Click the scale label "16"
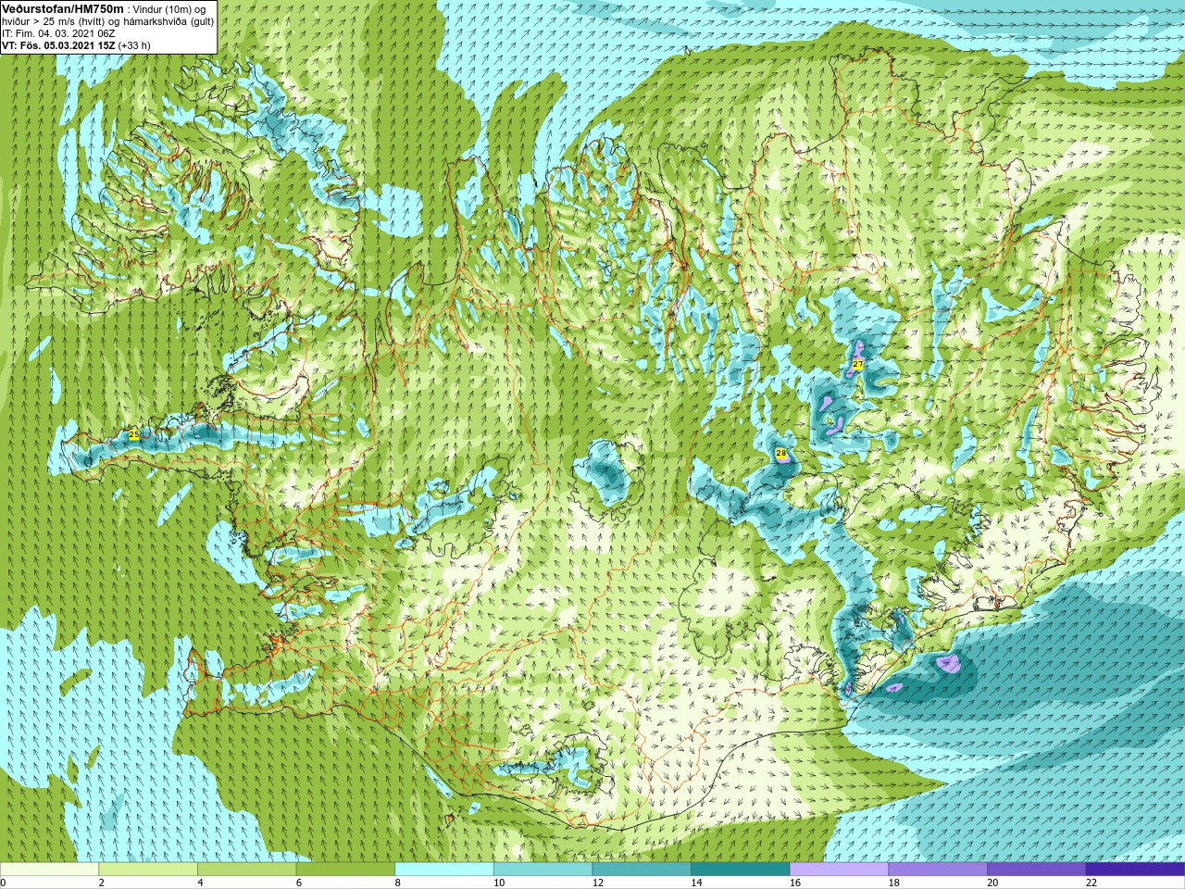The height and width of the screenshot is (889, 1185). click(x=795, y=883)
